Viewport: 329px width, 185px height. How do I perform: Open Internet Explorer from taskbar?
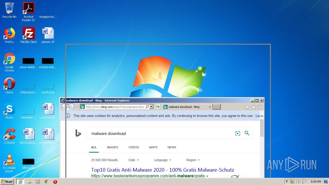tap(20, 182)
